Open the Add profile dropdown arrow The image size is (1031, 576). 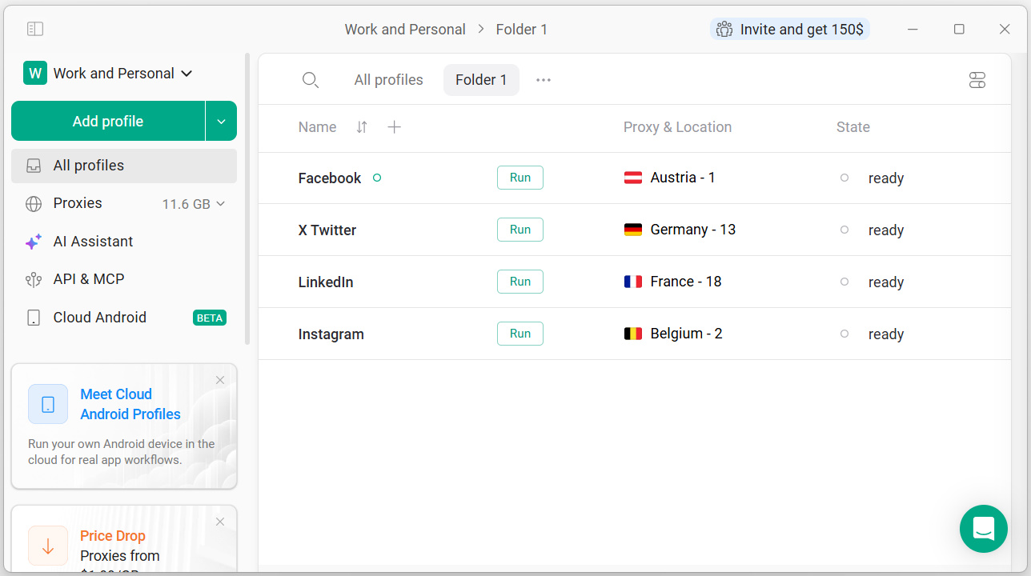(x=221, y=122)
